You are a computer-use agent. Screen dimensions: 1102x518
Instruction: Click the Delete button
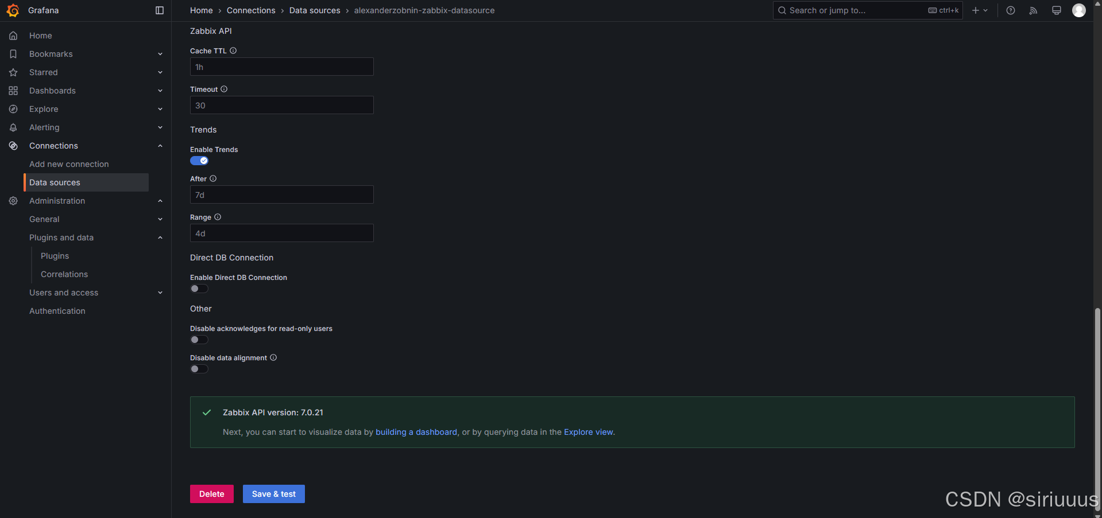pos(212,494)
